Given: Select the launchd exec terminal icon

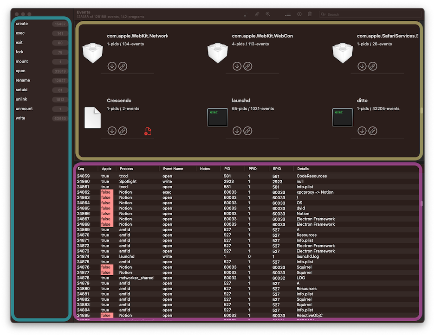Looking at the screenshot, I should click(217, 117).
